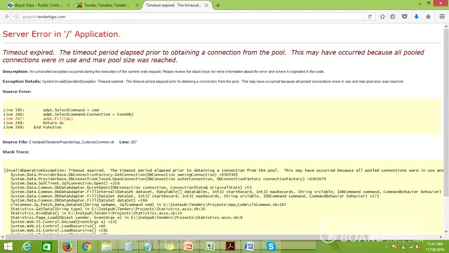449x253 pixels.
Task: Open the Firefox downloads arrow
Action: (x=416, y=16)
